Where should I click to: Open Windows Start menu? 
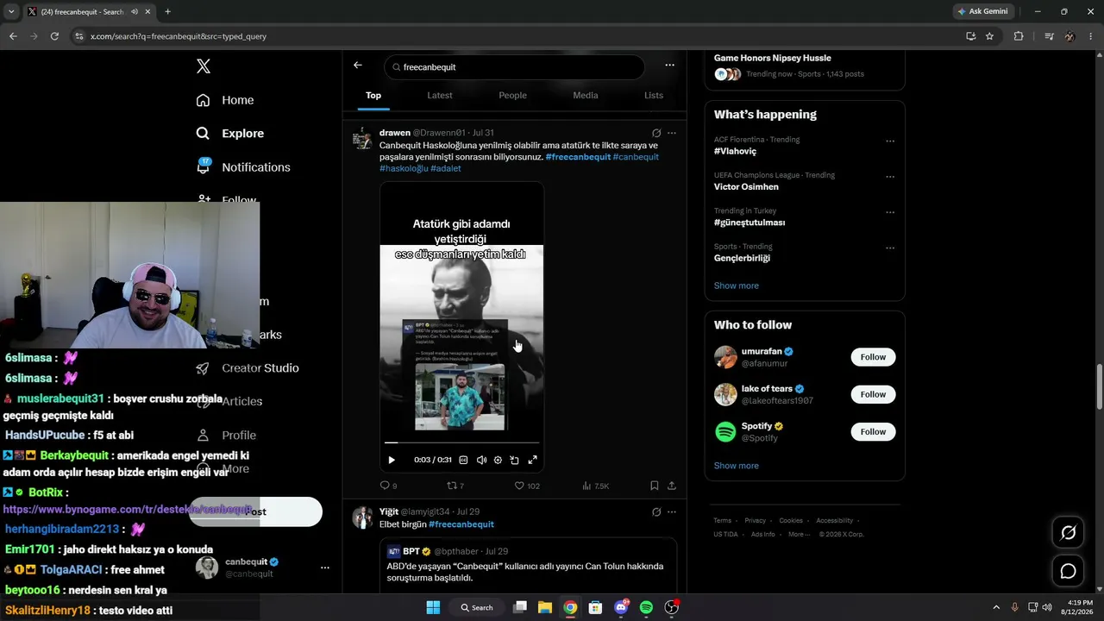(433, 607)
